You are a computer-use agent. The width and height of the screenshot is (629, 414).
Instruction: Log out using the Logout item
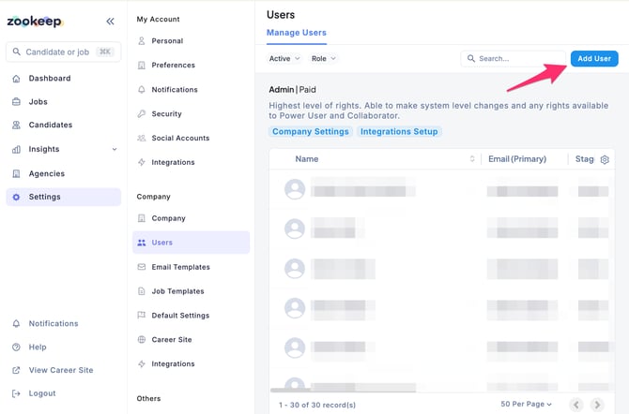click(x=41, y=393)
